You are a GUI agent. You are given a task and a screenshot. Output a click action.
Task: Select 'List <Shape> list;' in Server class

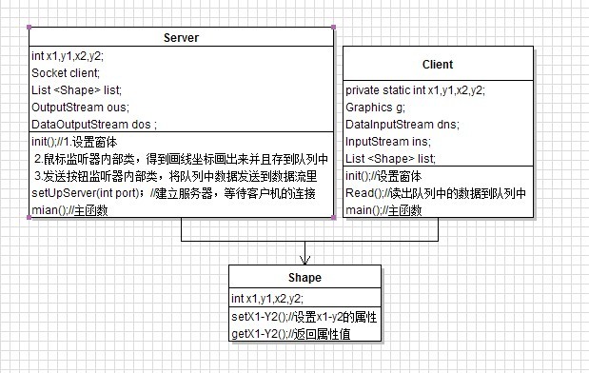coord(77,90)
